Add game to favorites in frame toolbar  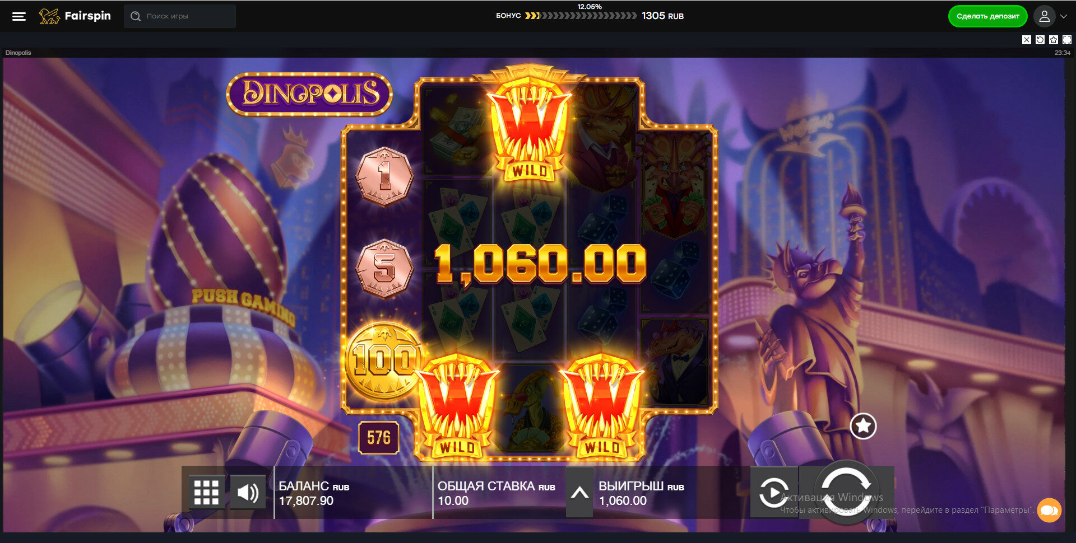click(x=1054, y=40)
